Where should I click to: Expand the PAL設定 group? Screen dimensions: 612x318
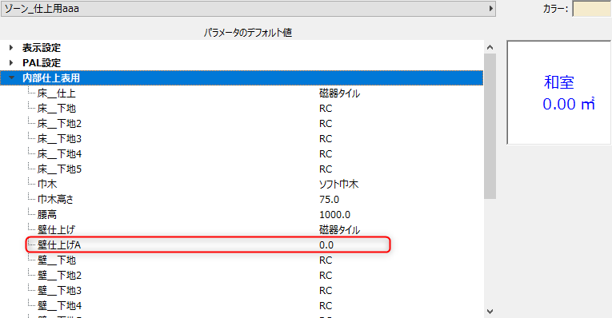click(11, 63)
